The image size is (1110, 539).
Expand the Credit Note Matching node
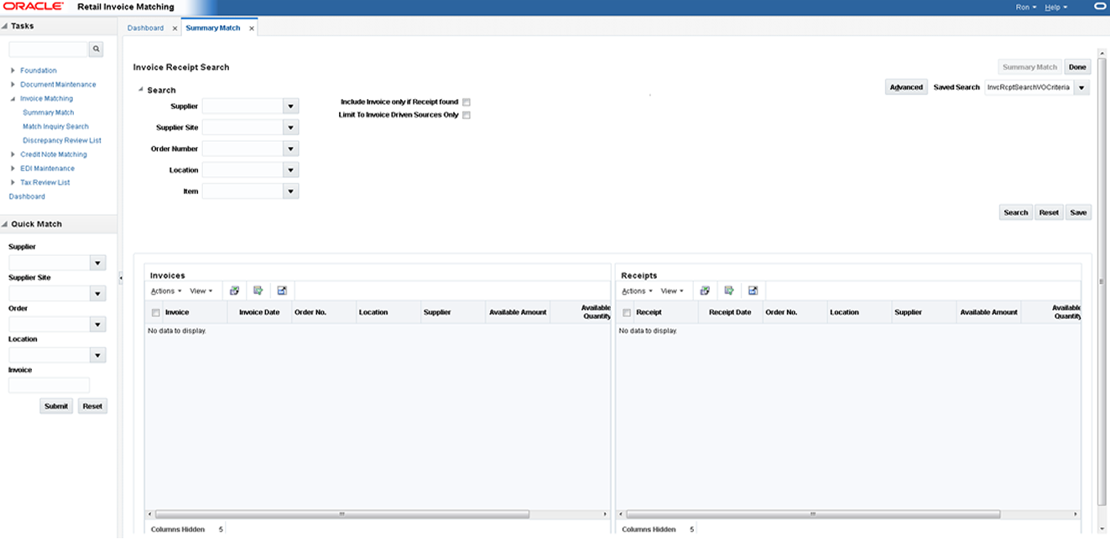[13, 154]
